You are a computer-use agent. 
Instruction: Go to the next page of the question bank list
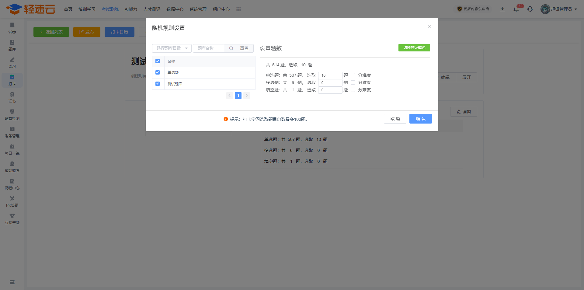pyautogui.click(x=247, y=96)
